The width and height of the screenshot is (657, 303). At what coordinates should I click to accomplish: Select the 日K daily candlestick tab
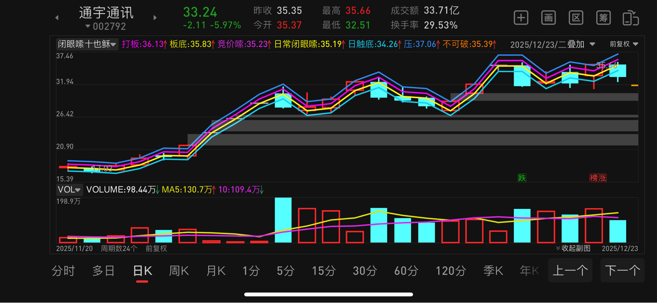(142, 271)
